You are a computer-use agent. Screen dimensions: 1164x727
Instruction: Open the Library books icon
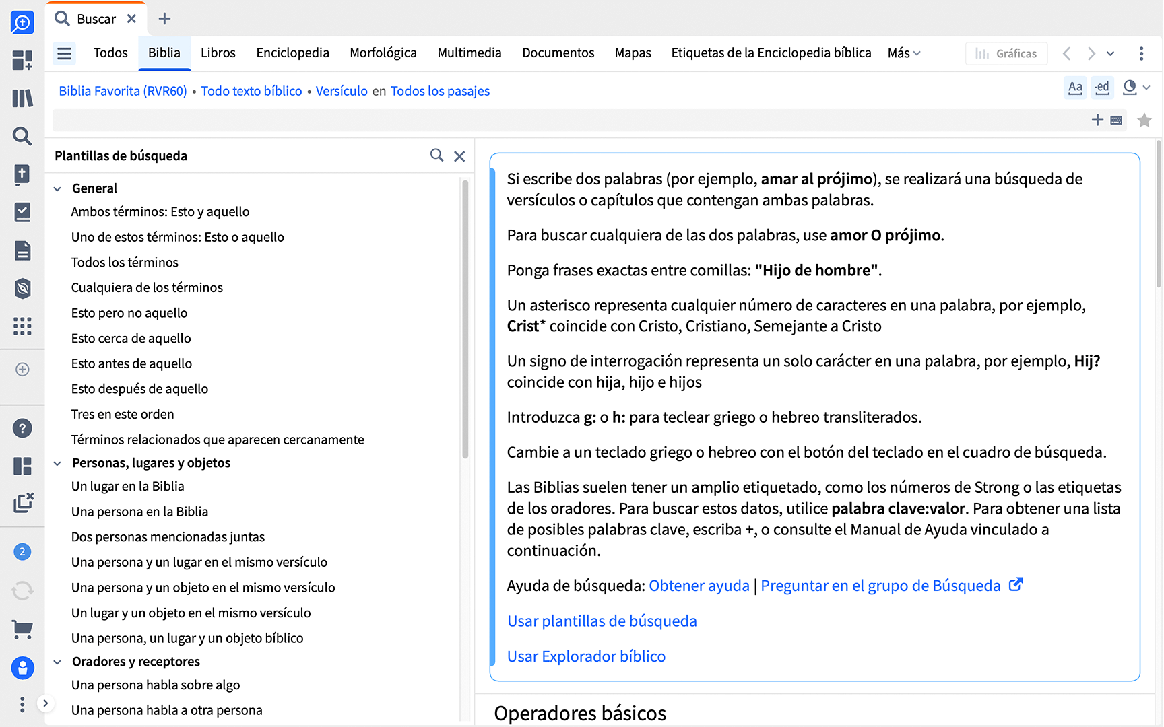pyautogui.click(x=22, y=98)
